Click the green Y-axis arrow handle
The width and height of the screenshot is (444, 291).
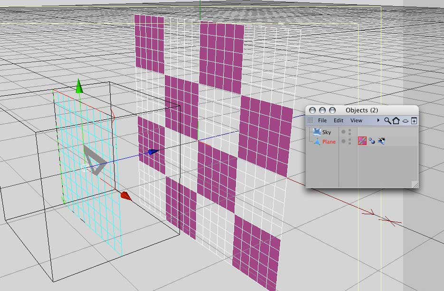click(x=79, y=86)
